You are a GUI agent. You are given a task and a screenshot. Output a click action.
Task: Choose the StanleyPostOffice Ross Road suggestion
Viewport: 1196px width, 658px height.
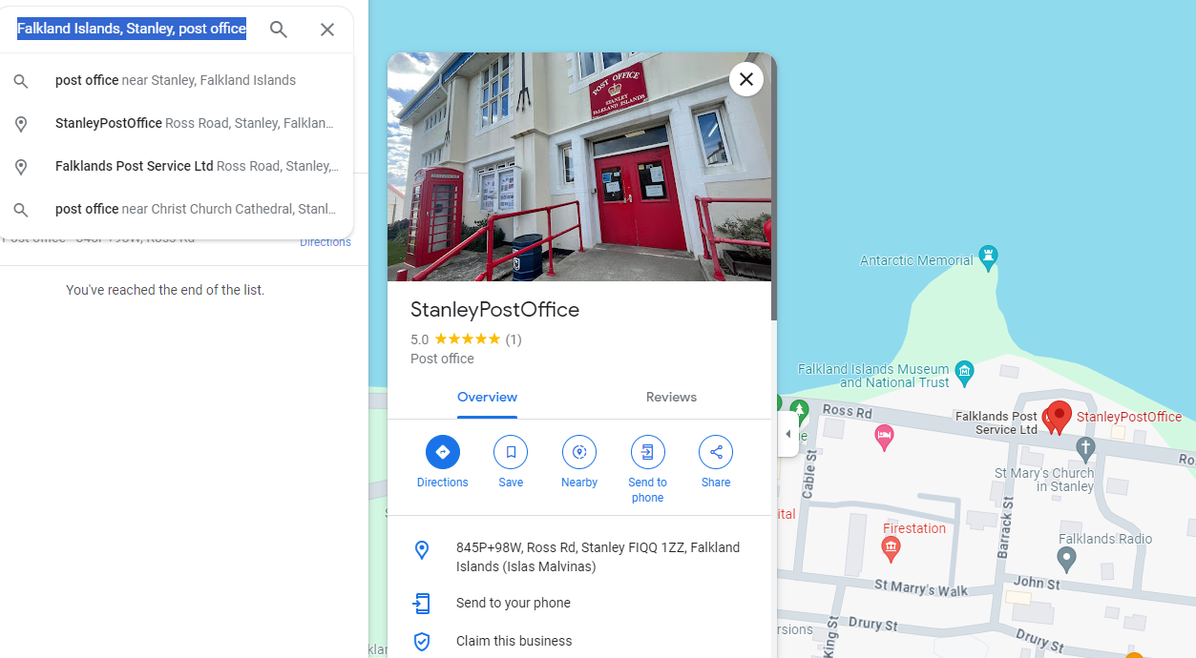pos(177,124)
